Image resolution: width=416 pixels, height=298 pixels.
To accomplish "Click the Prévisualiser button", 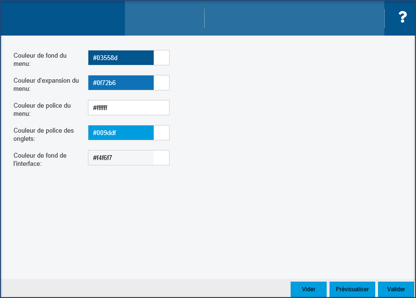I will click(x=352, y=289).
